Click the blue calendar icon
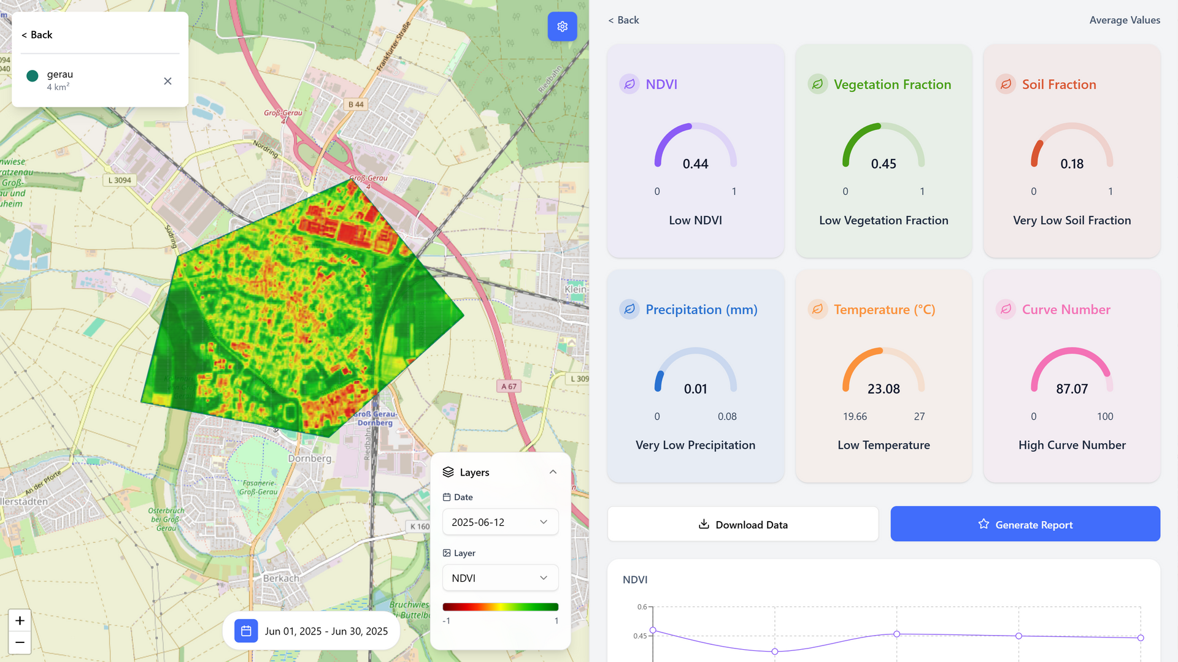The image size is (1178, 662). click(x=246, y=631)
